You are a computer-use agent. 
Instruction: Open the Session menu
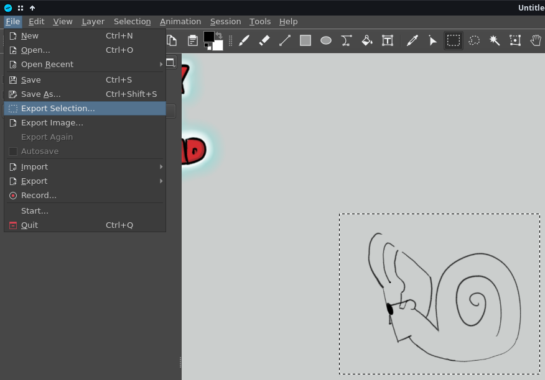pos(226,22)
